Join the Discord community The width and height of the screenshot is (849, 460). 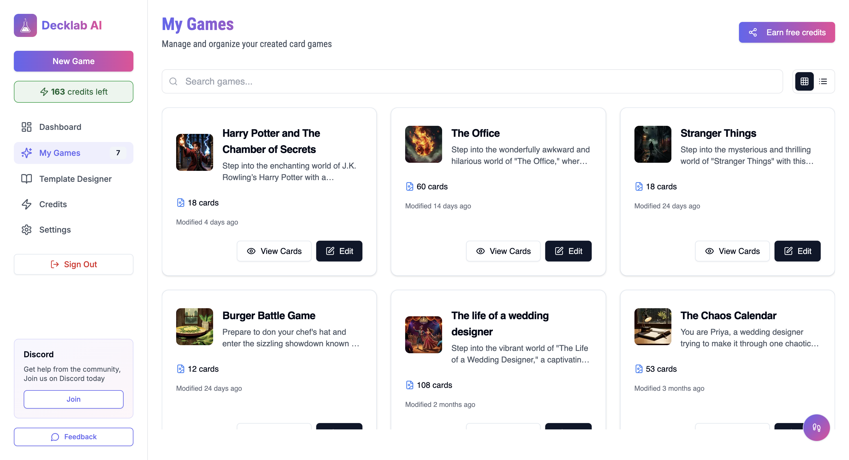pos(73,399)
